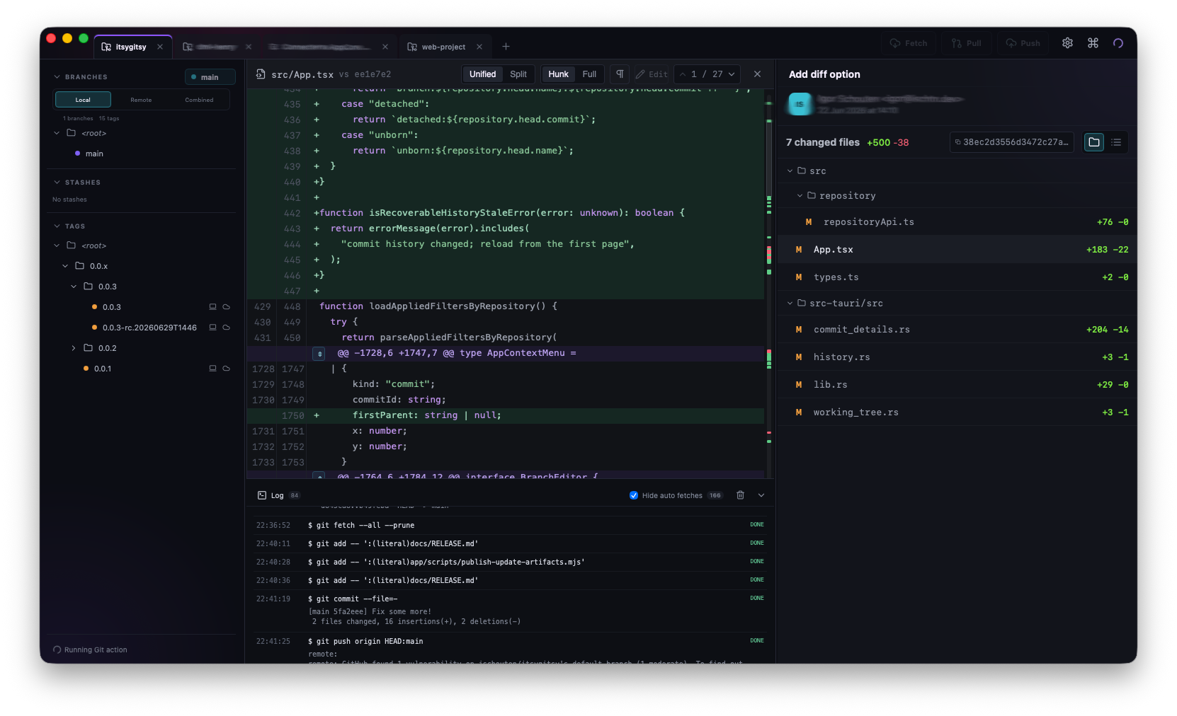The height and width of the screenshot is (716, 1177).
Task: Click the local icon on tag 0.0.1
Action: (212, 369)
